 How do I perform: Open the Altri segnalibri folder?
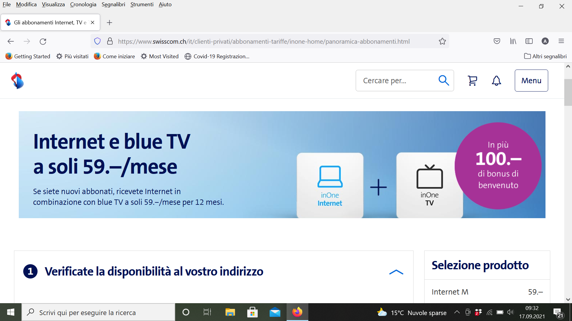point(545,56)
